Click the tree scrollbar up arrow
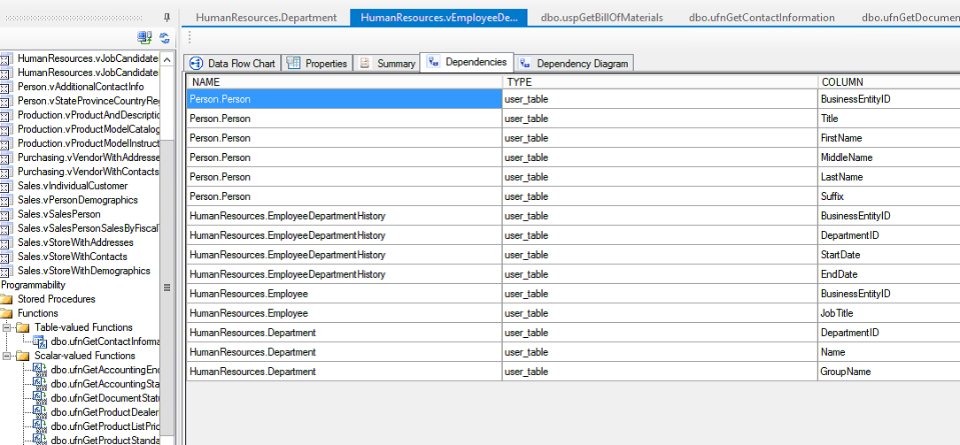The width and height of the screenshot is (960, 445). [167, 60]
